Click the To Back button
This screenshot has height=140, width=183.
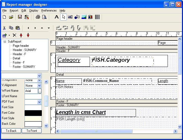click(x=11, y=131)
